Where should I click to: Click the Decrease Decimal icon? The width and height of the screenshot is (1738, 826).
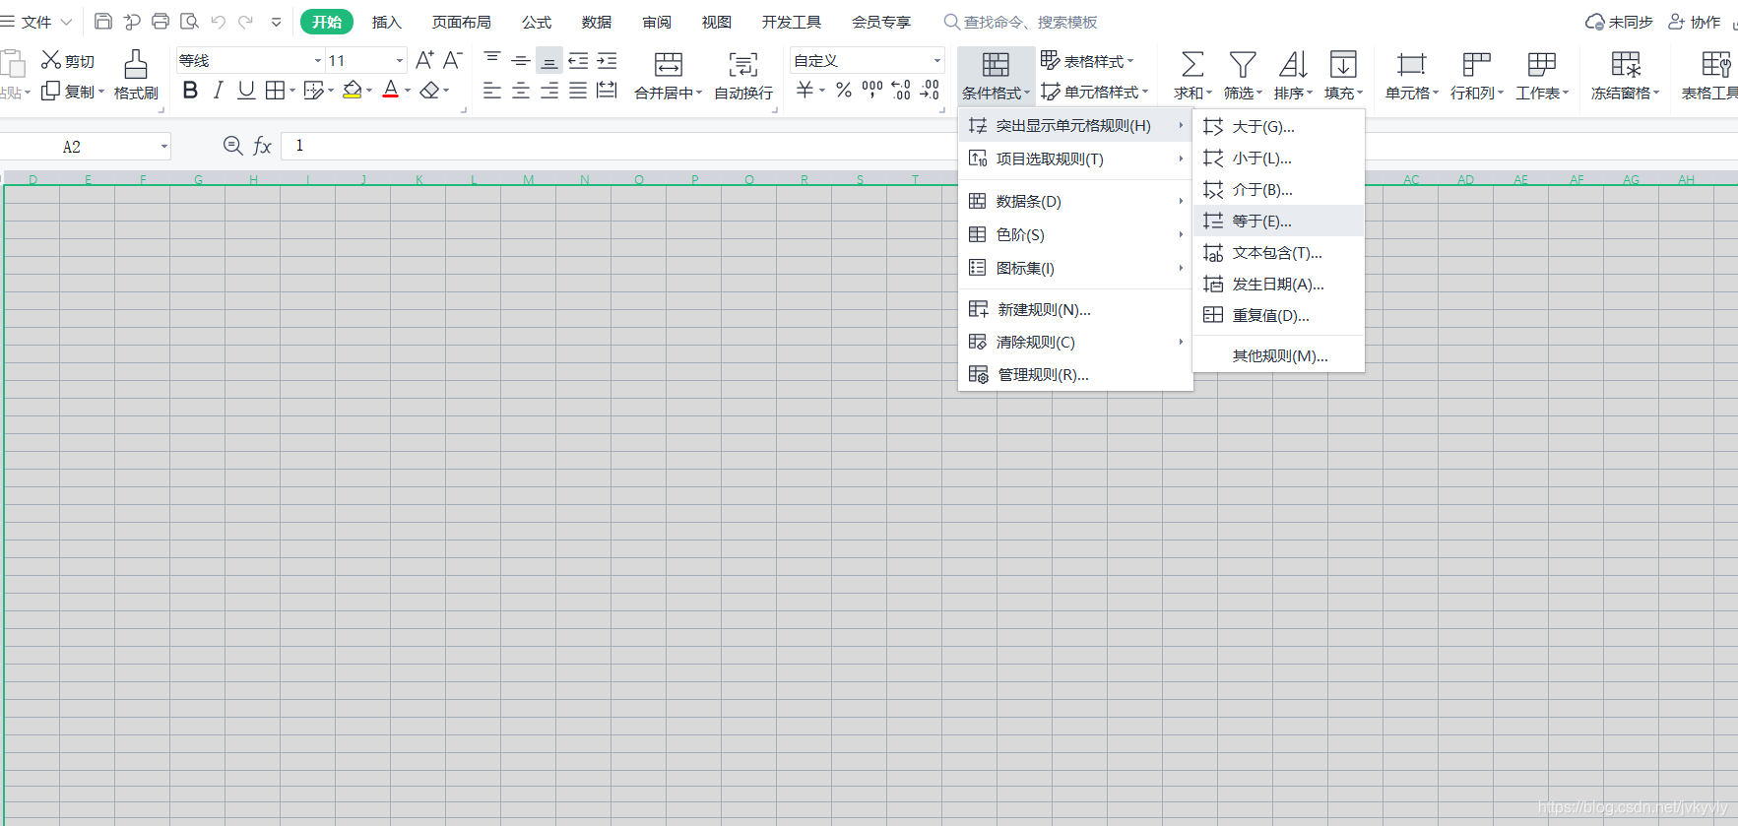[x=930, y=91]
